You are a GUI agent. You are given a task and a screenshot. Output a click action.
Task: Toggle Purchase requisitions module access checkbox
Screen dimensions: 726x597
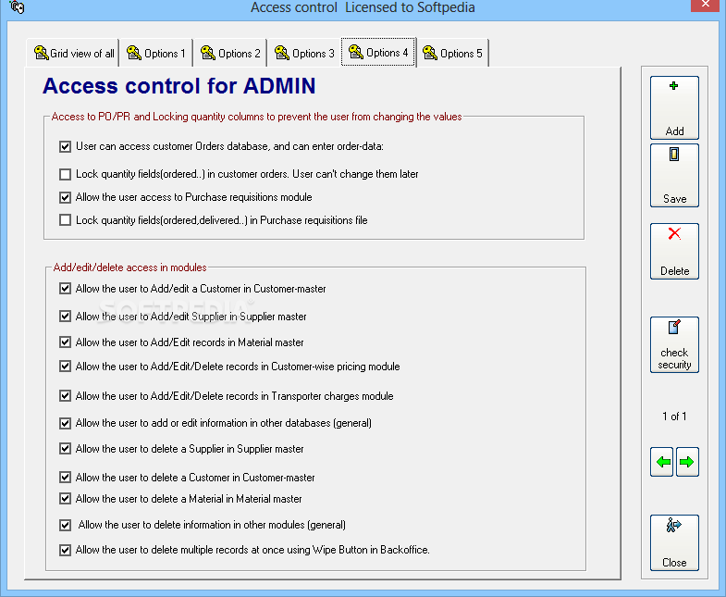click(66, 197)
